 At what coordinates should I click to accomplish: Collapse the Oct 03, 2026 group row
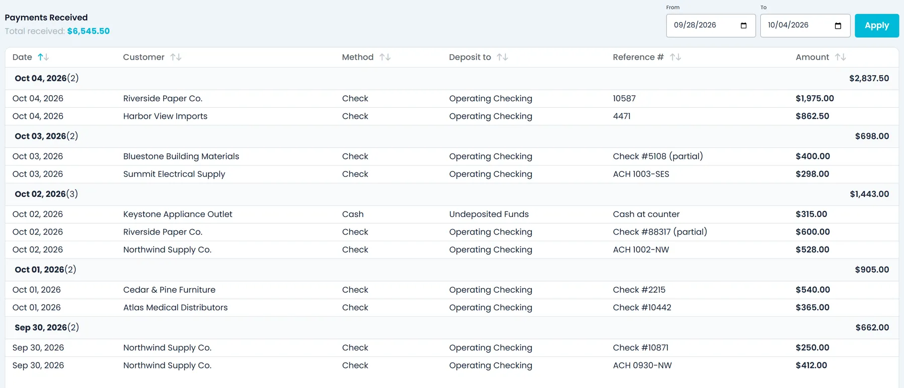[x=452, y=136]
